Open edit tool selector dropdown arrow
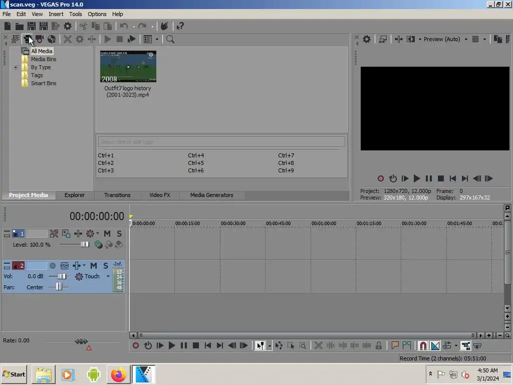The width and height of the screenshot is (513, 385). click(x=270, y=345)
